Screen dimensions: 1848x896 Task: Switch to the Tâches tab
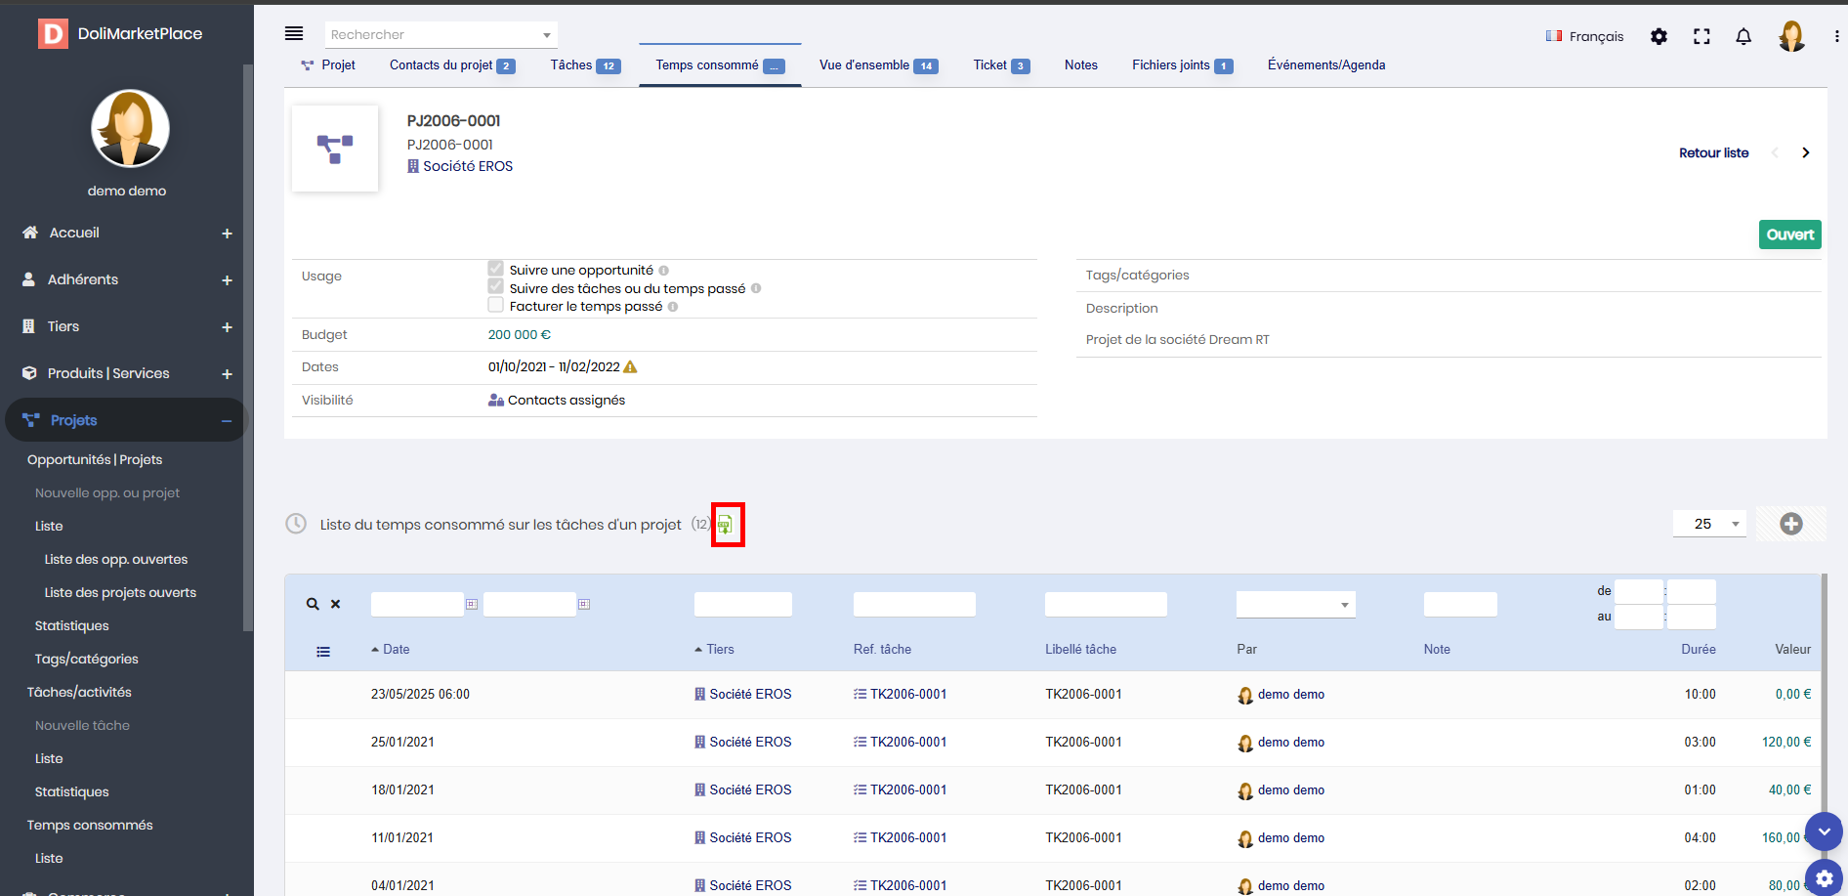[584, 65]
